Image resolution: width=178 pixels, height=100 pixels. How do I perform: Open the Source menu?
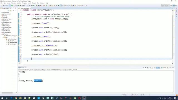8,3
